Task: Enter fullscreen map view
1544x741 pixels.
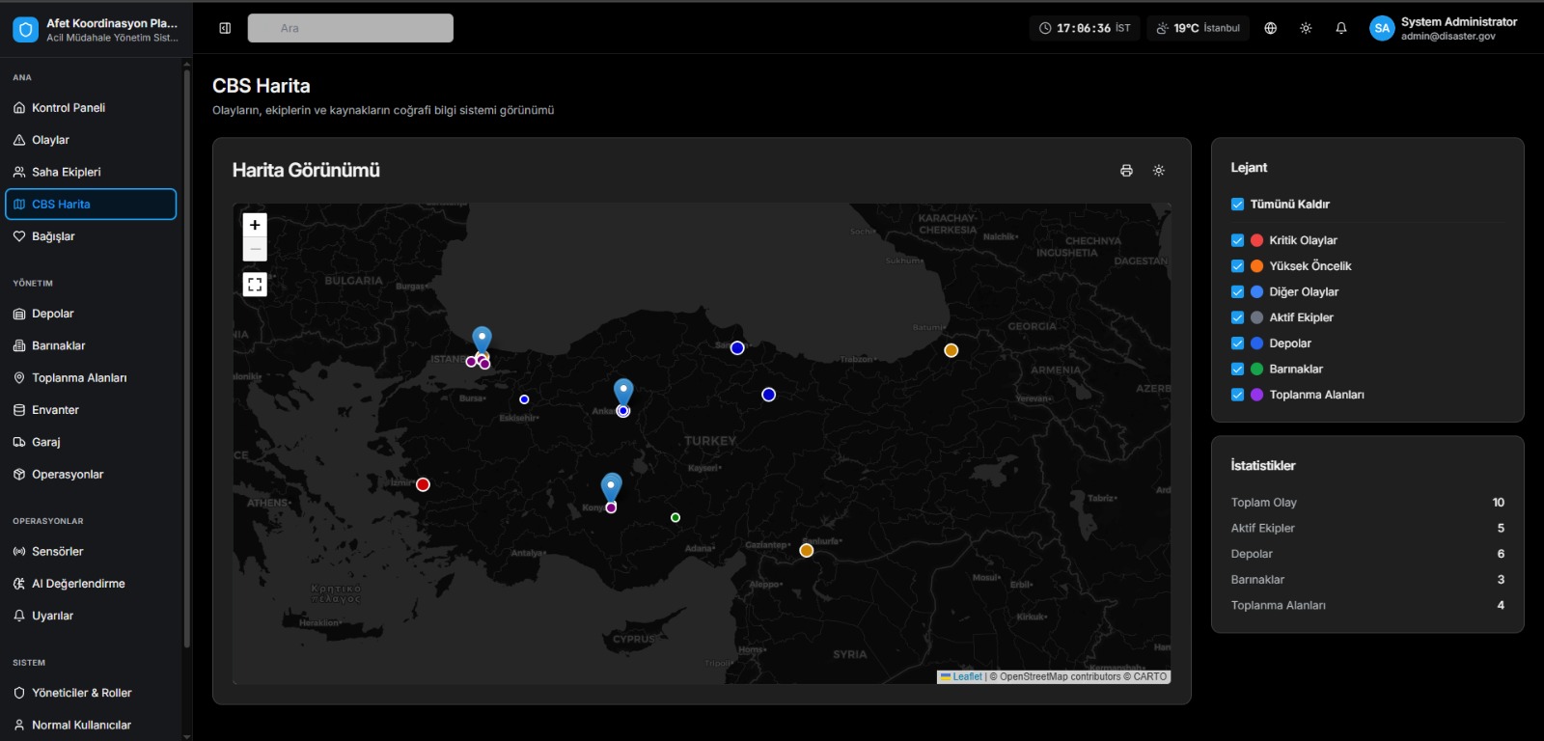Action: pos(255,285)
